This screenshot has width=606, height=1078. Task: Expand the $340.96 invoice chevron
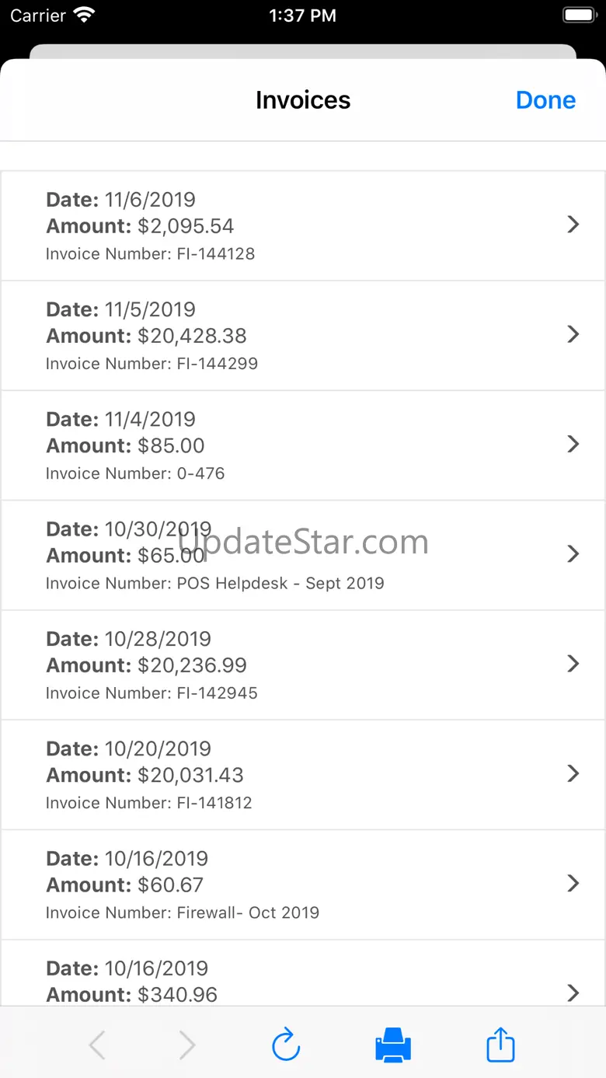tap(573, 993)
